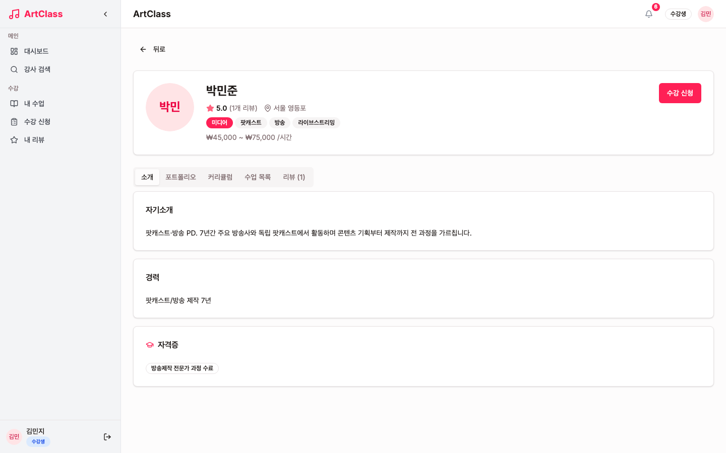Open the 리뷰 (1) tab
Viewport: 726px width, 453px height.
[294, 177]
